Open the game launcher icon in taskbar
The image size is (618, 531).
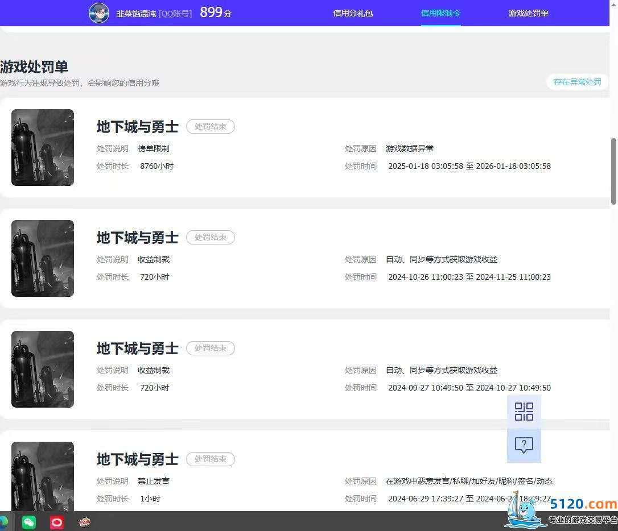pos(84,522)
